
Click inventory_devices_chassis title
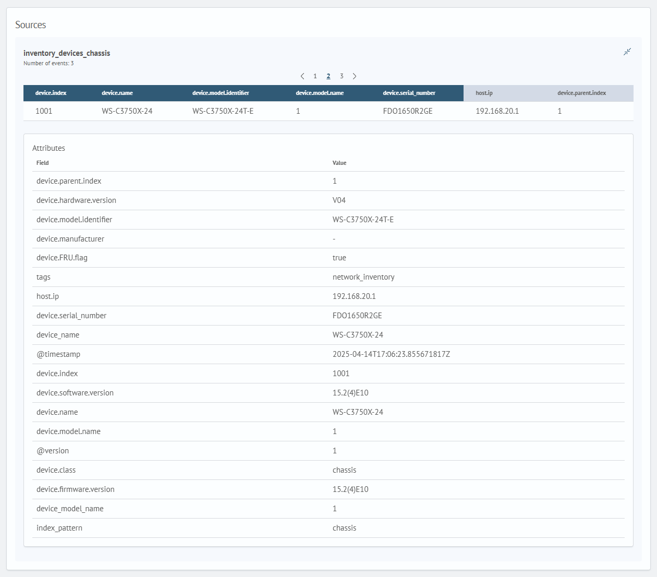point(67,53)
